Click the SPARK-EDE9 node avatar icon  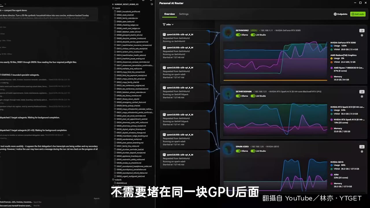[x=229, y=148]
